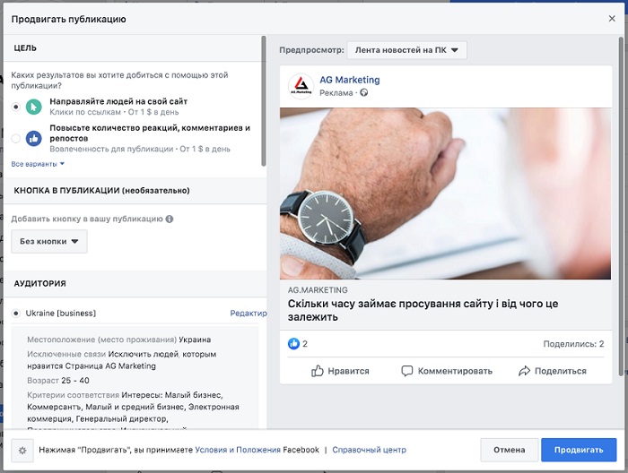The width and height of the screenshot is (628, 473).
Task: Click Поделились: 2 share count
Action: pyautogui.click(x=573, y=344)
